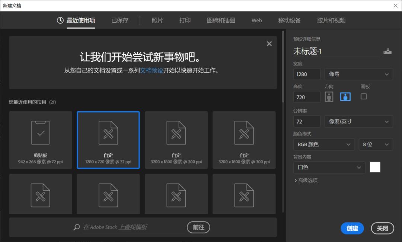
Task: Open the 8 位 bit depth dropdown
Action: 376,144
